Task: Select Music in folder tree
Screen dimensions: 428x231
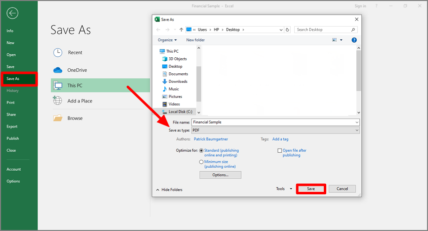Action: point(170,89)
